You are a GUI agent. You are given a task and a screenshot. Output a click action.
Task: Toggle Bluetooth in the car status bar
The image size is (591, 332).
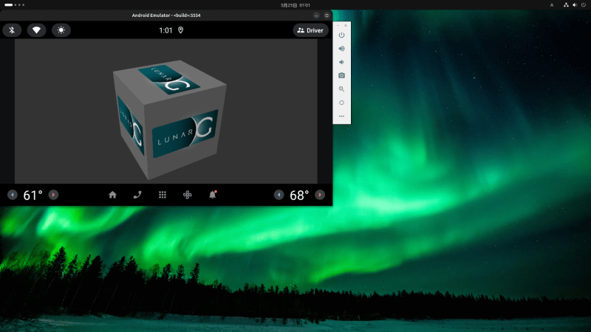tap(12, 30)
